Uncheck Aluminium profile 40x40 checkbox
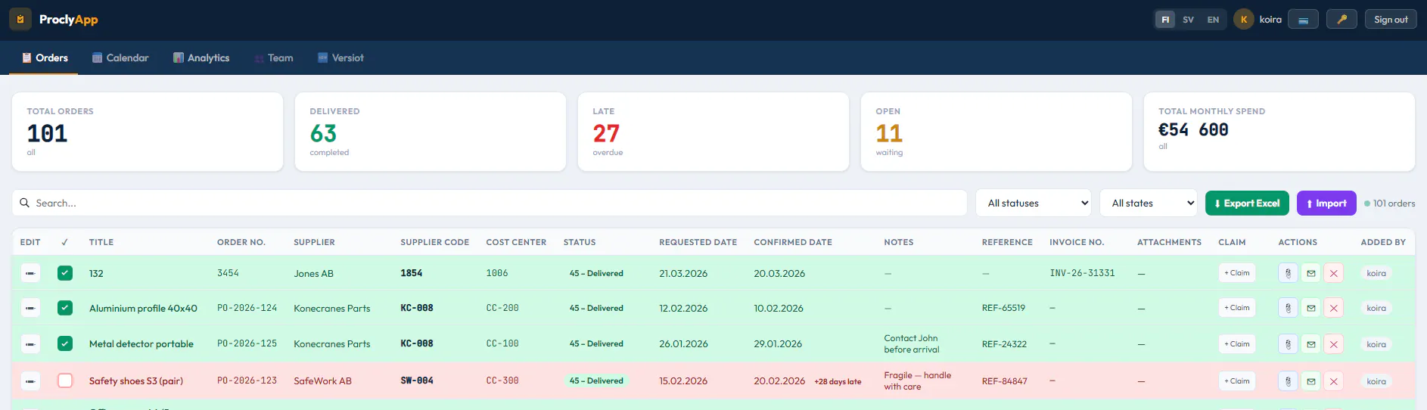Image resolution: width=1427 pixels, height=410 pixels. click(x=65, y=308)
